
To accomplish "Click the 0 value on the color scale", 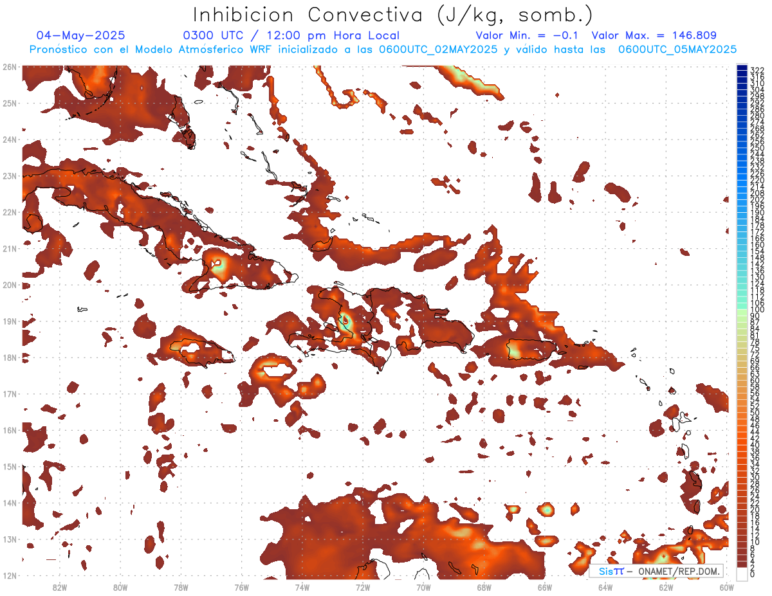I will (753, 574).
